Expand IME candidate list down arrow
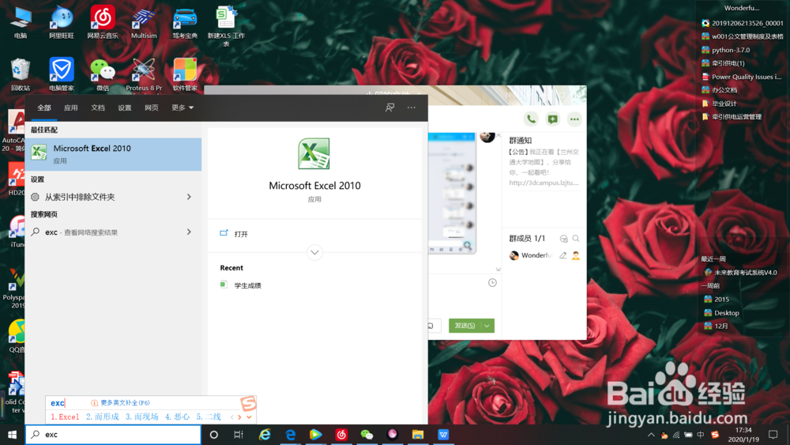The height and width of the screenshot is (445, 790). point(249,417)
